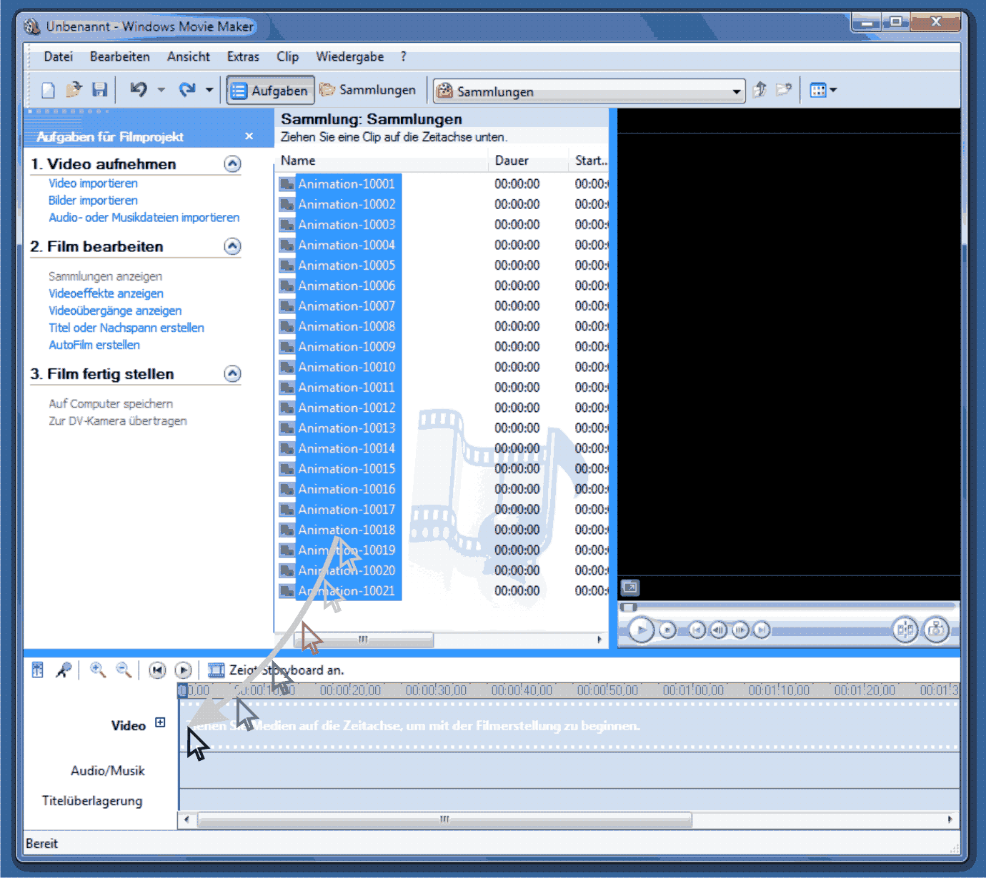
Task: Click the up one level folder icon
Action: 760,90
